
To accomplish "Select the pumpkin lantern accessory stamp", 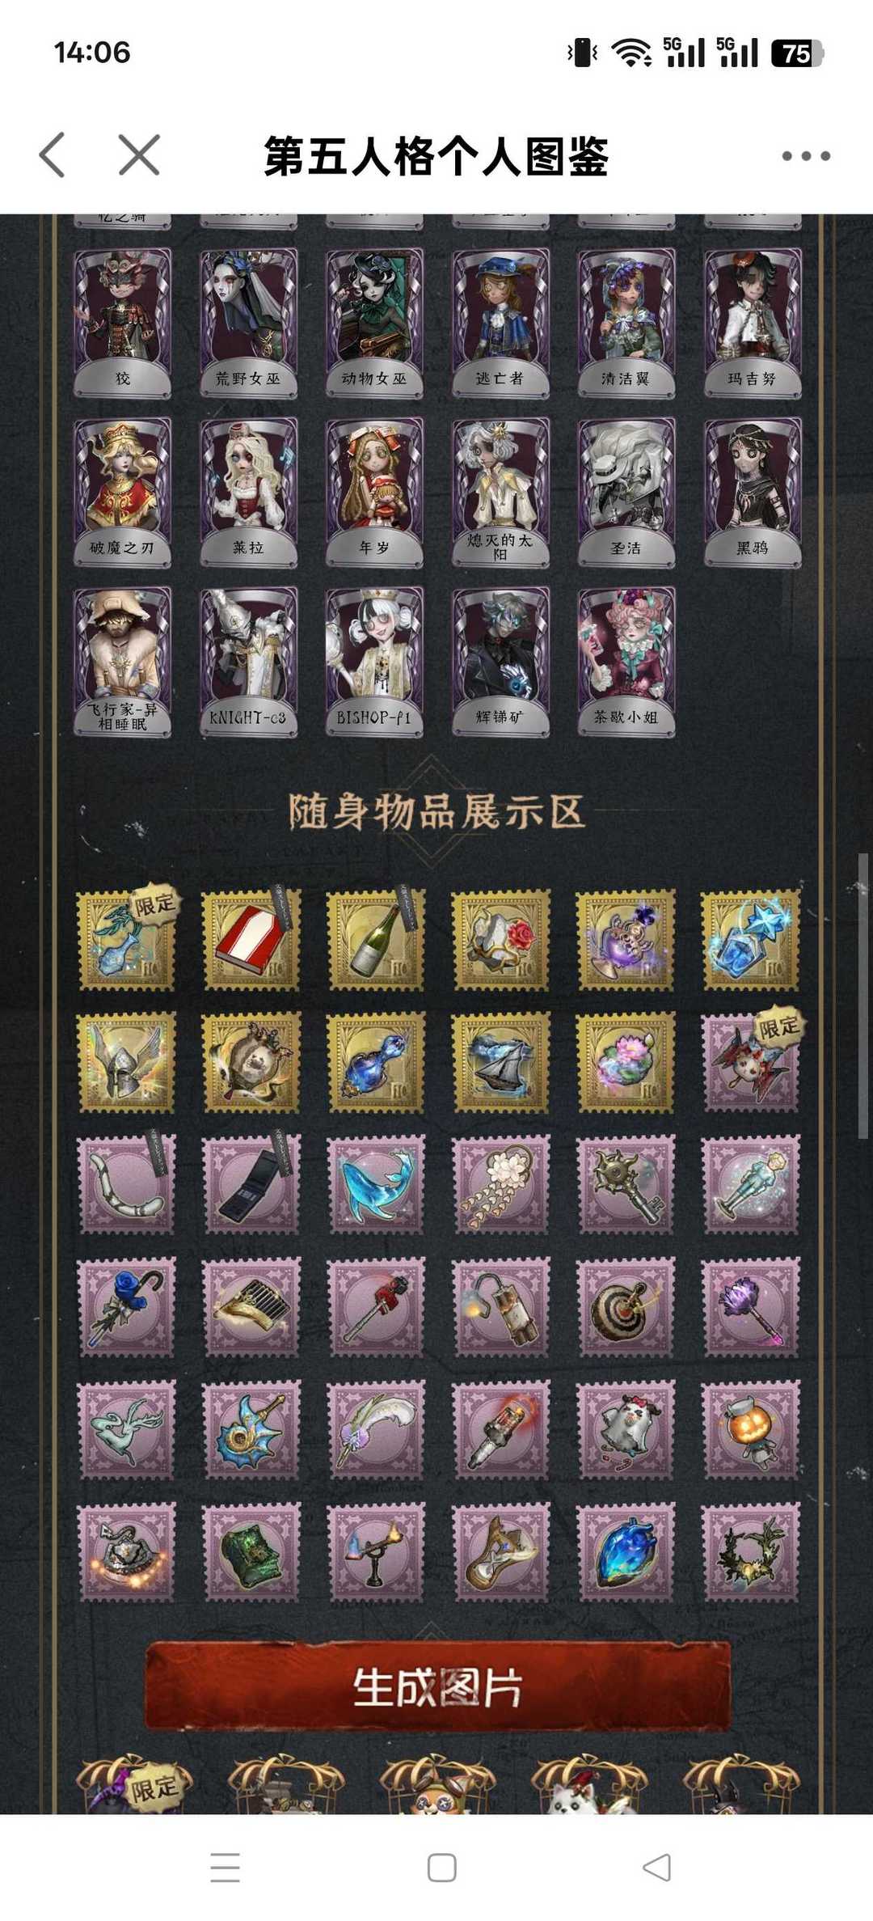I will (x=751, y=1429).
